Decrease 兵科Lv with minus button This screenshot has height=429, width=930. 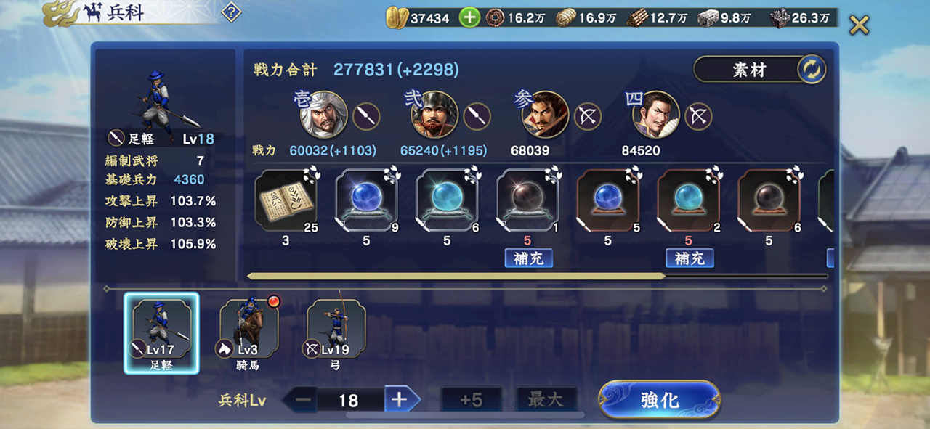tap(302, 399)
